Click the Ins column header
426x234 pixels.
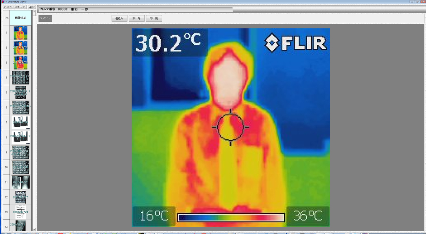6,18
